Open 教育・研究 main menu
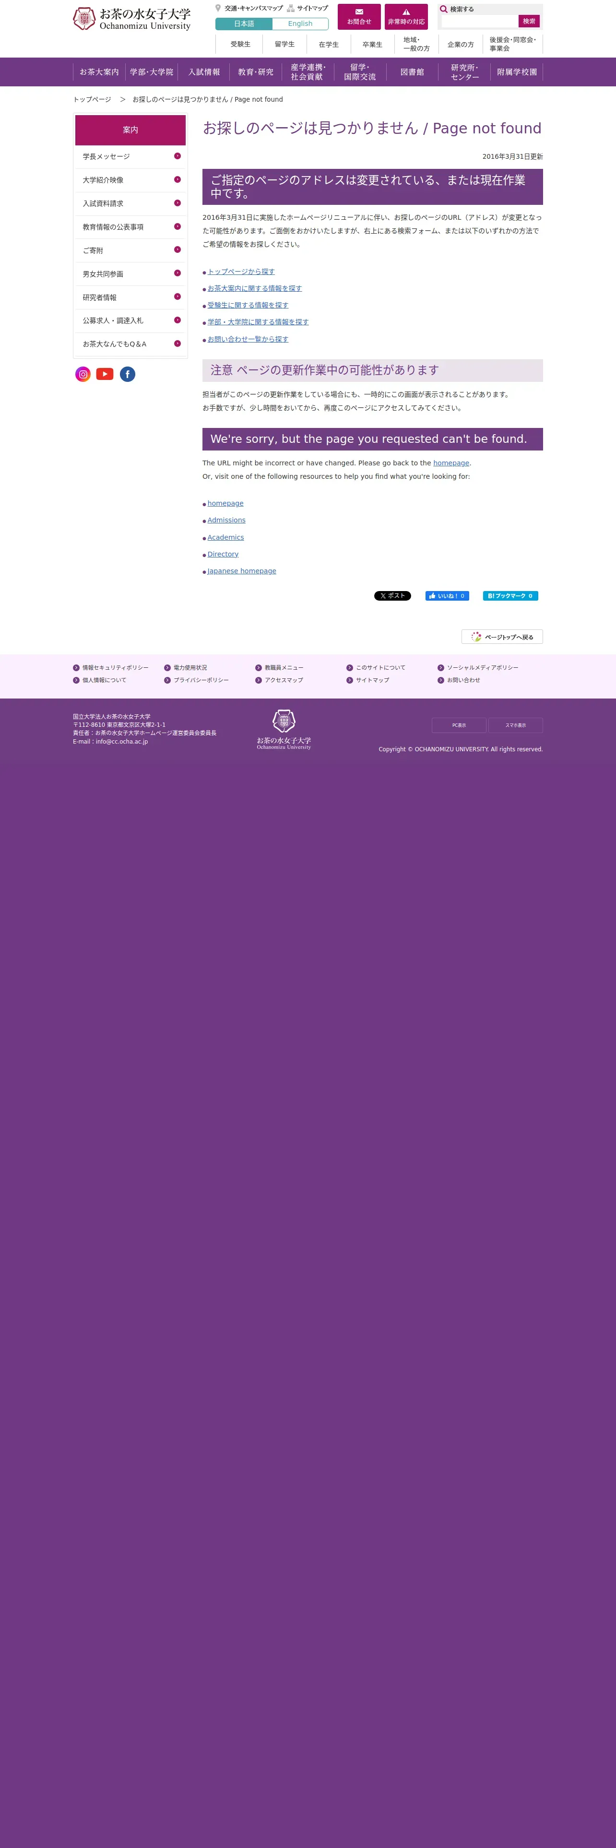Image resolution: width=616 pixels, height=1848 pixels. pos(256,72)
